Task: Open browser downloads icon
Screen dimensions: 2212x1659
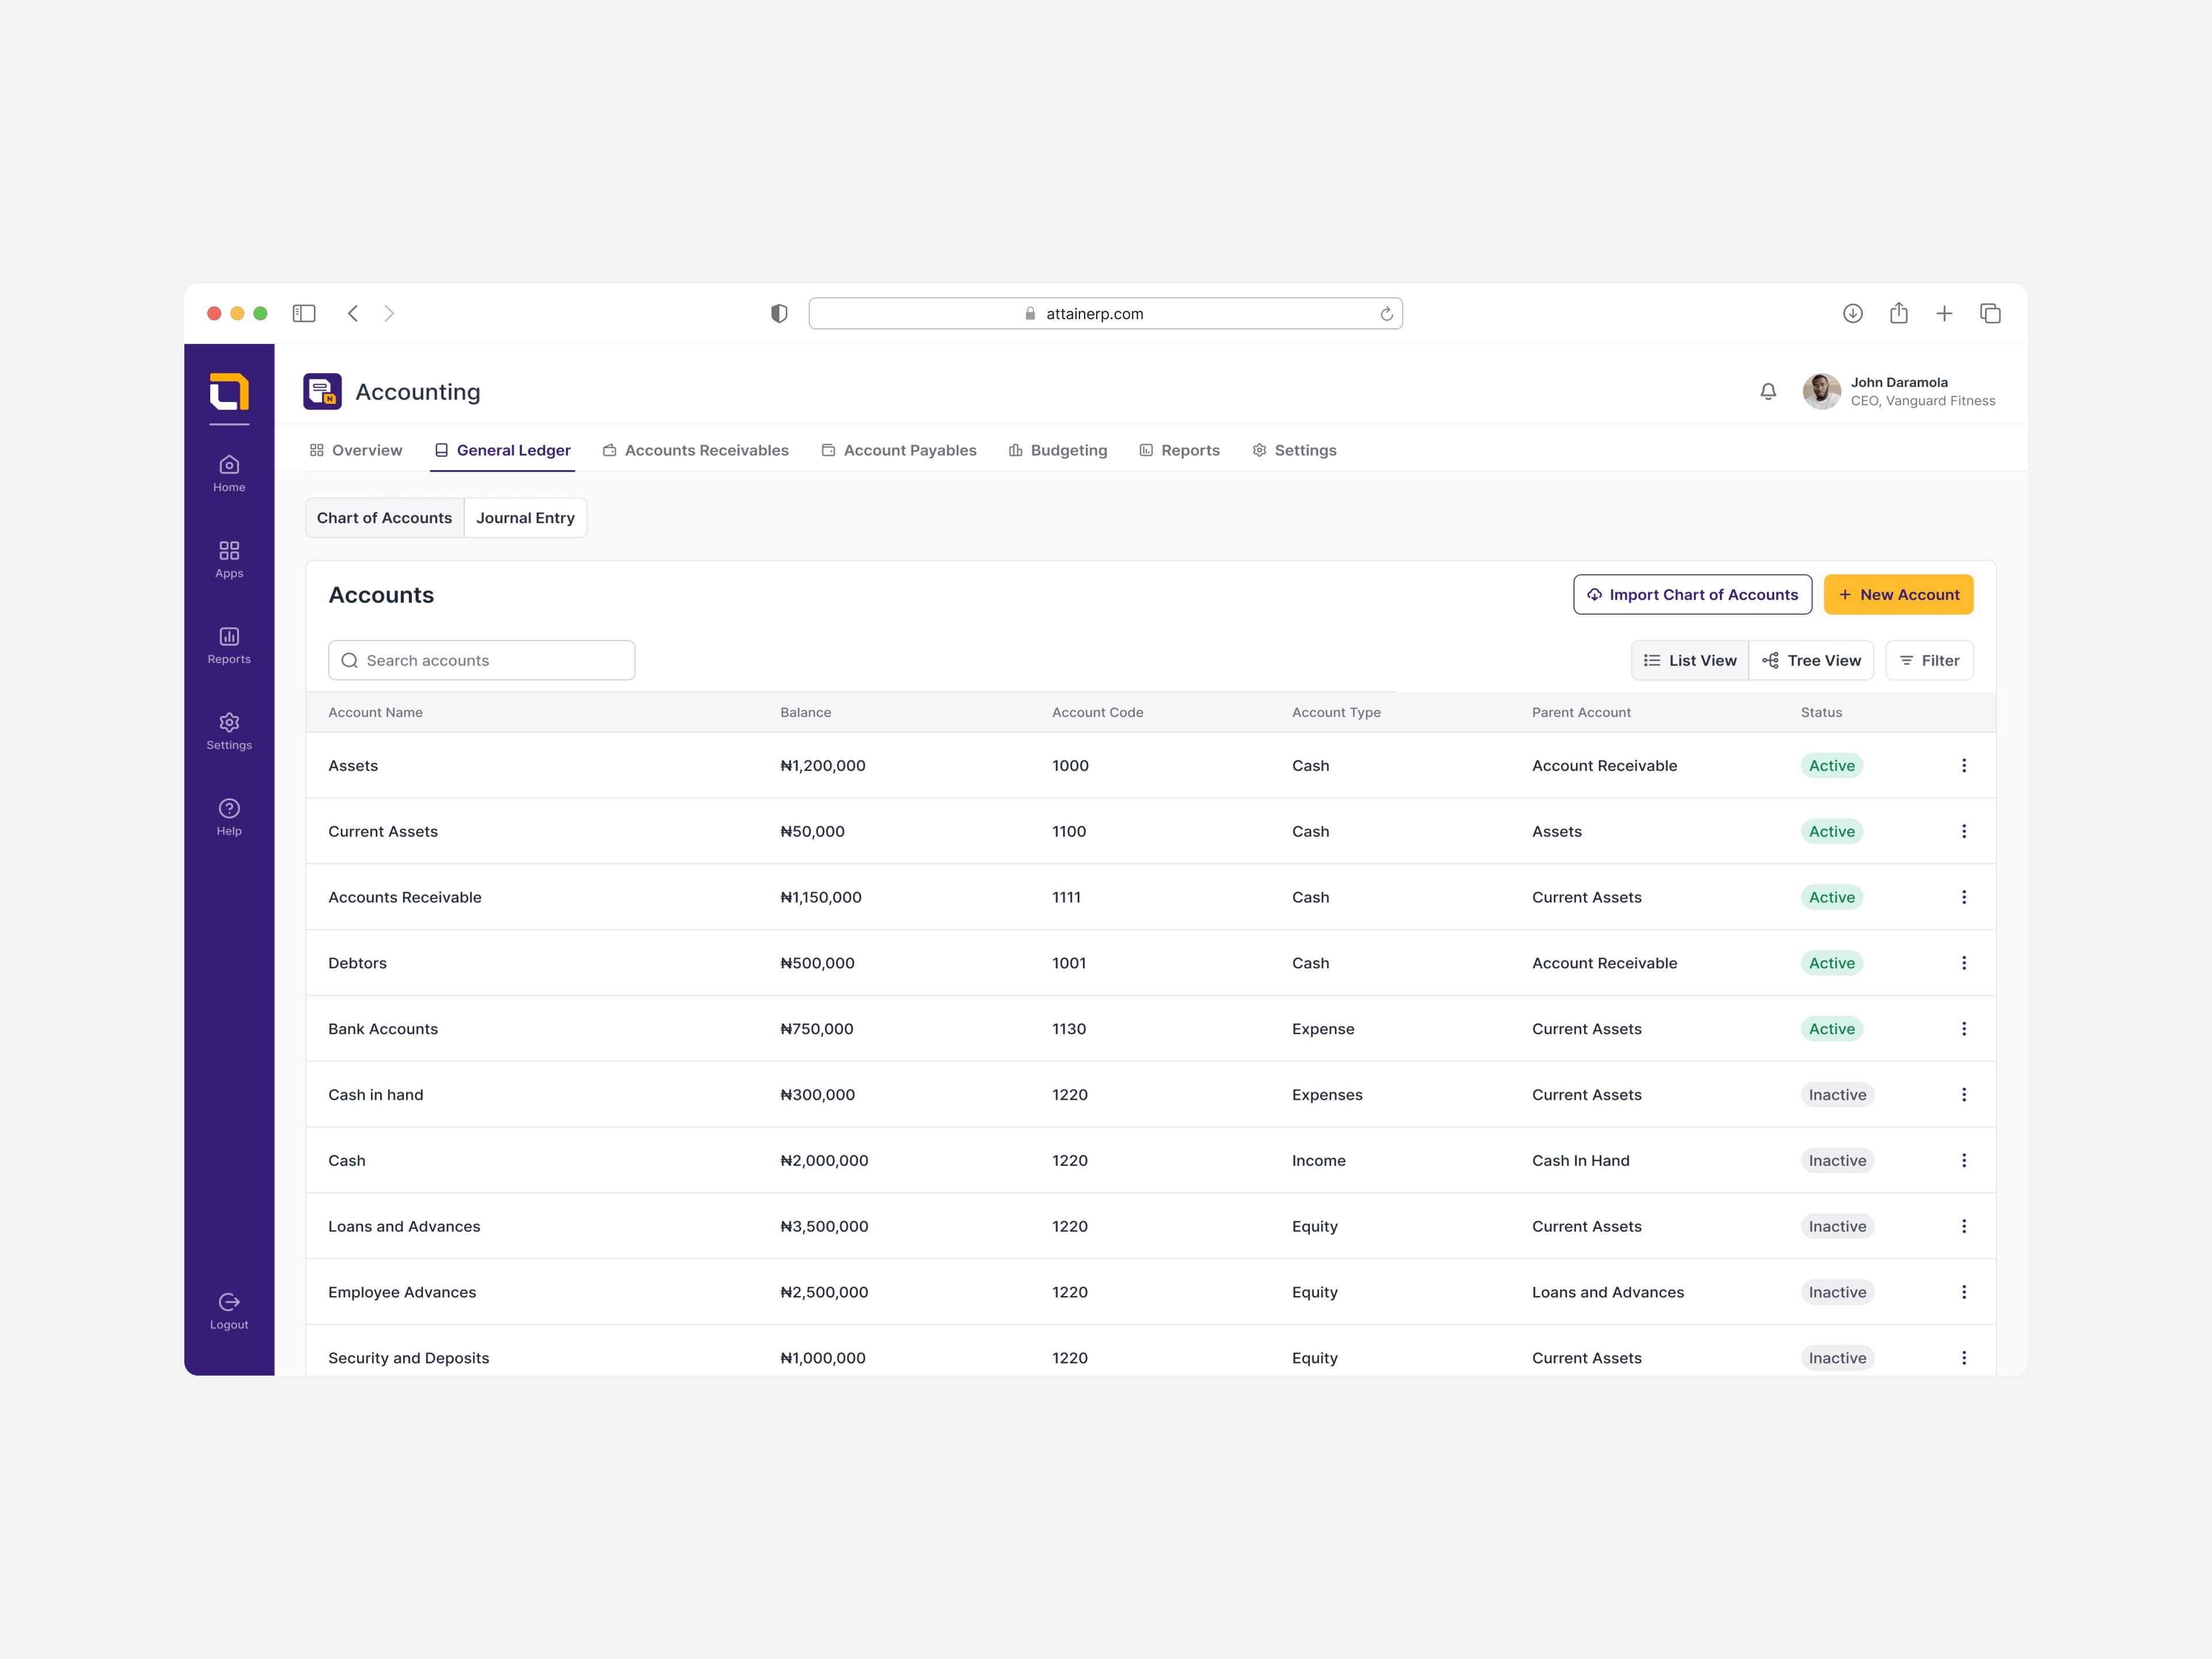Action: [1853, 314]
